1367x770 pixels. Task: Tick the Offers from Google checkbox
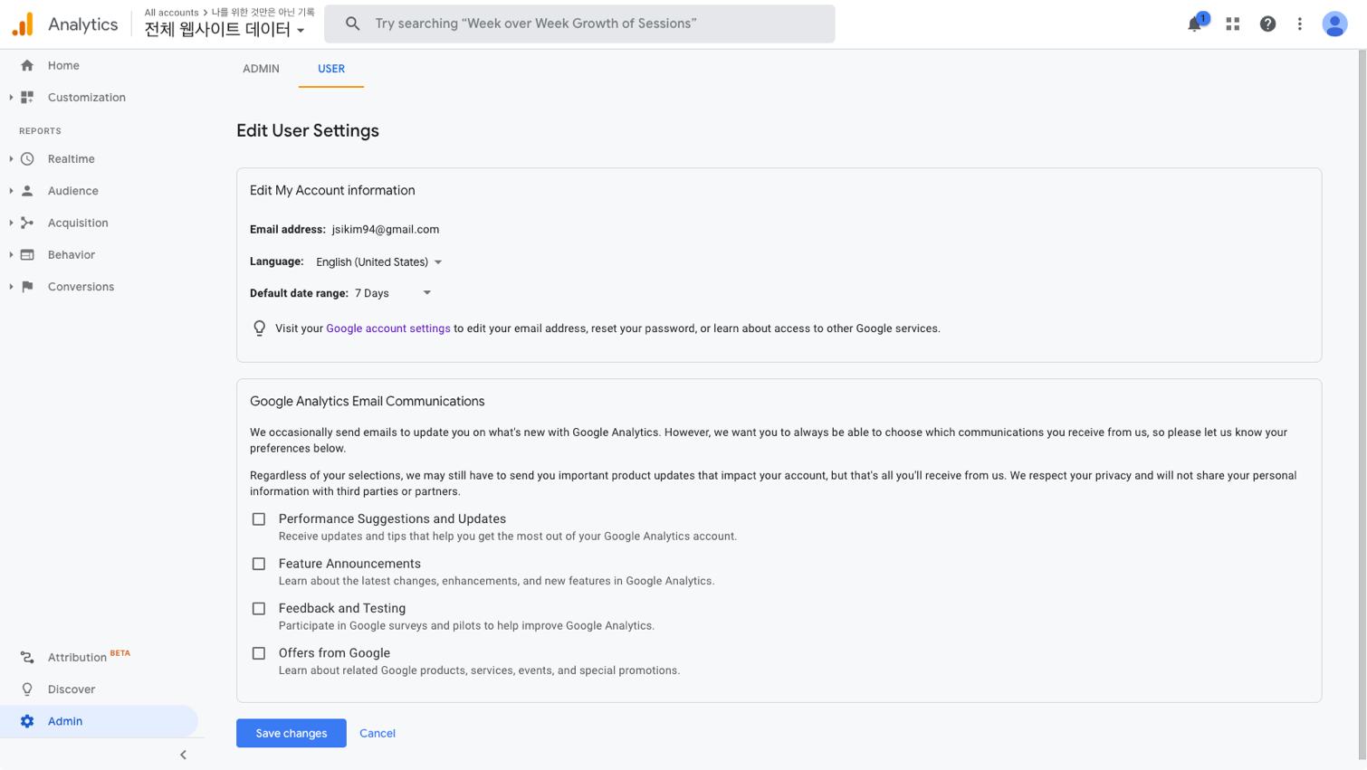(x=259, y=653)
